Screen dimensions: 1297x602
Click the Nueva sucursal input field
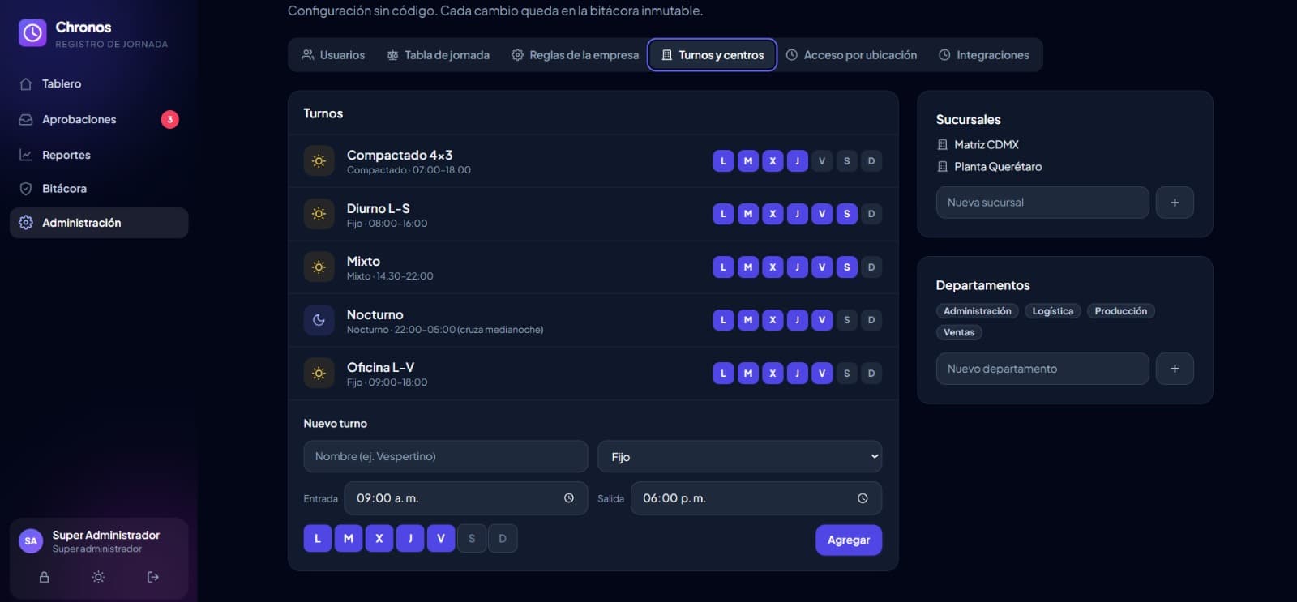click(1042, 203)
